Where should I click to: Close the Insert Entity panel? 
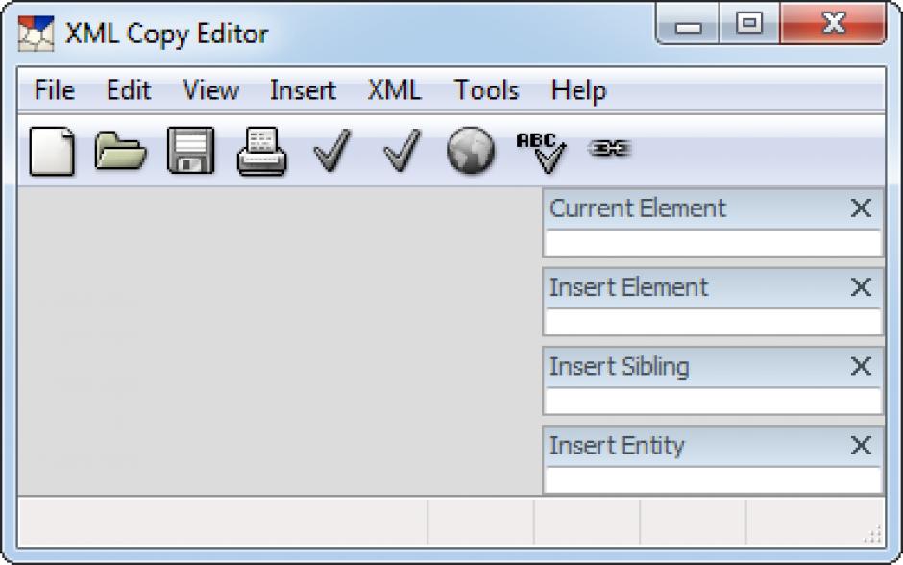click(861, 445)
